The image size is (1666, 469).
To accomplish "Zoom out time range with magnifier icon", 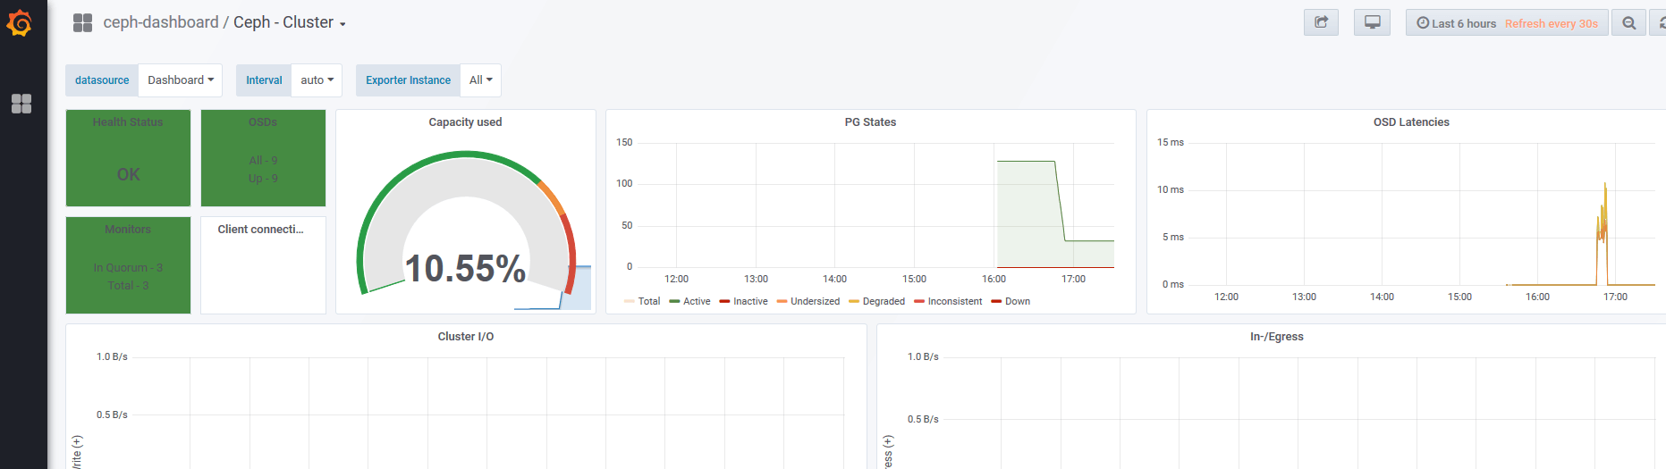I will pos(1629,23).
